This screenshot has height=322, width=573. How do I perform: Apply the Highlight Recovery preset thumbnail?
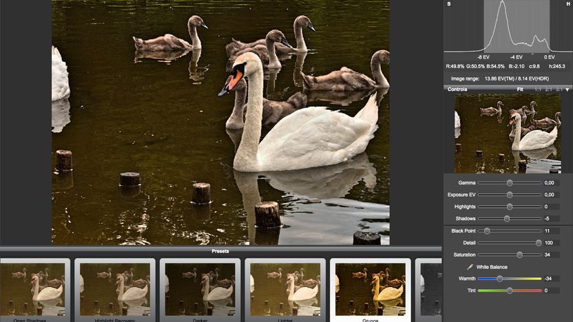coord(115,290)
